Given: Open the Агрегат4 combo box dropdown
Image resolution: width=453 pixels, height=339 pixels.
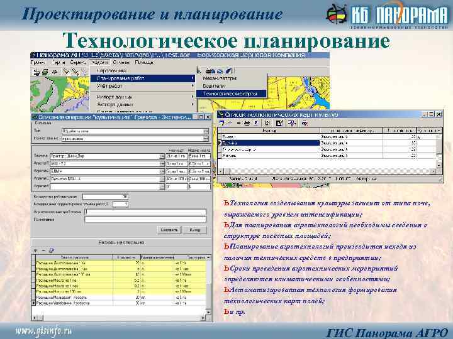Looking at the screenshot, I should click(162, 186).
